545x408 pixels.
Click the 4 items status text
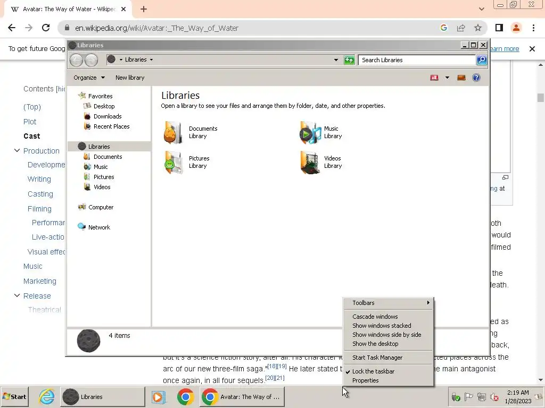[119, 336]
